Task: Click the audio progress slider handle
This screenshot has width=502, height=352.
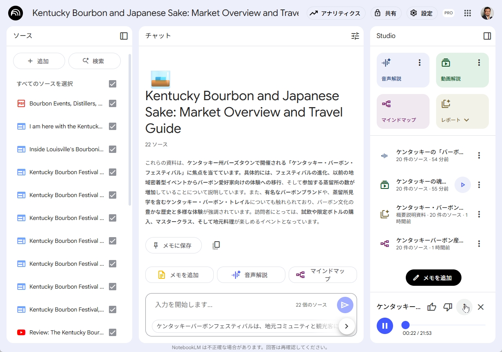Action: 405,325
